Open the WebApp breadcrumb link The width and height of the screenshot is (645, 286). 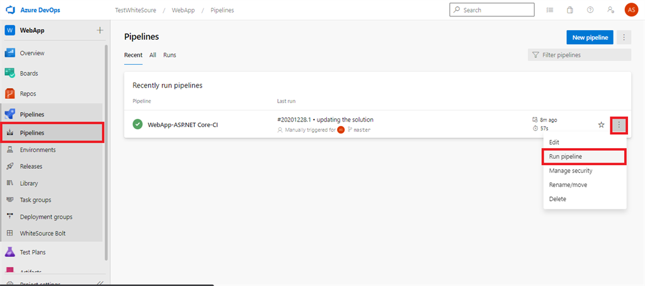coord(183,10)
